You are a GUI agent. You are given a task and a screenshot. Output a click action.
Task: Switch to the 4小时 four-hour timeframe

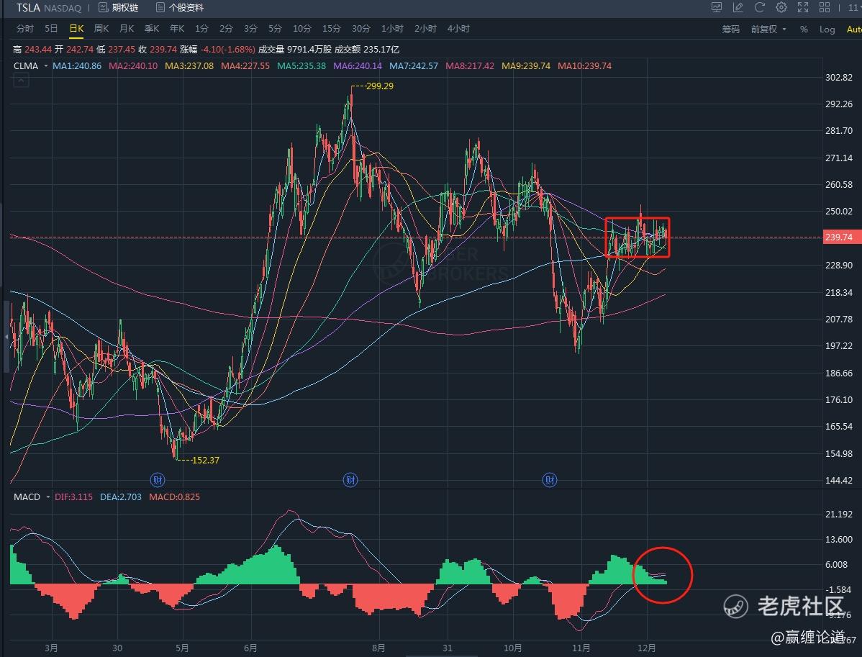[x=458, y=29]
